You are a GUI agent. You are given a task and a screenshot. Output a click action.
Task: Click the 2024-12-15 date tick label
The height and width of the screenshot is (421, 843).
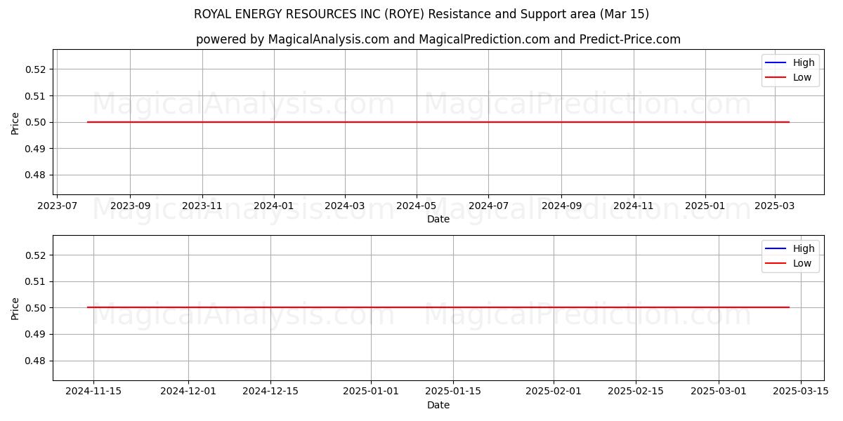pos(270,392)
